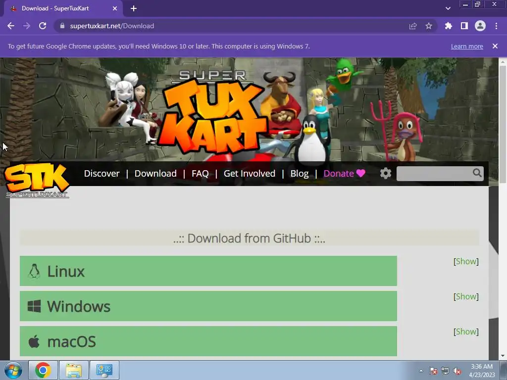Open the Windows Start button
The height and width of the screenshot is (380, 507).
13,370
